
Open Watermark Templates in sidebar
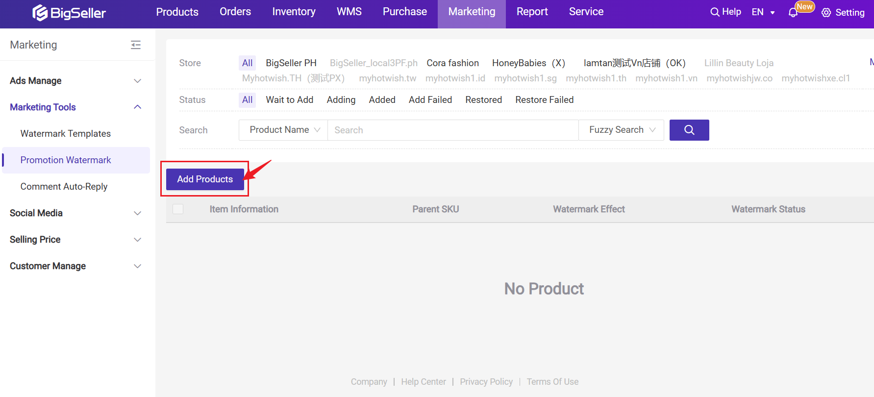pos(66,134)
